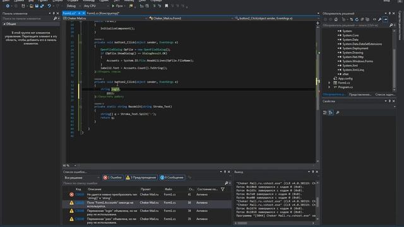Click the View Code icon in Solution Explorer

tap(374, 20)
